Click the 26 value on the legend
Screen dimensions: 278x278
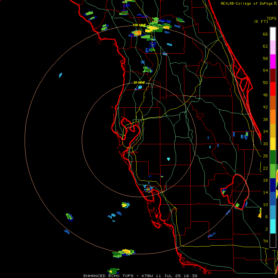265,156
